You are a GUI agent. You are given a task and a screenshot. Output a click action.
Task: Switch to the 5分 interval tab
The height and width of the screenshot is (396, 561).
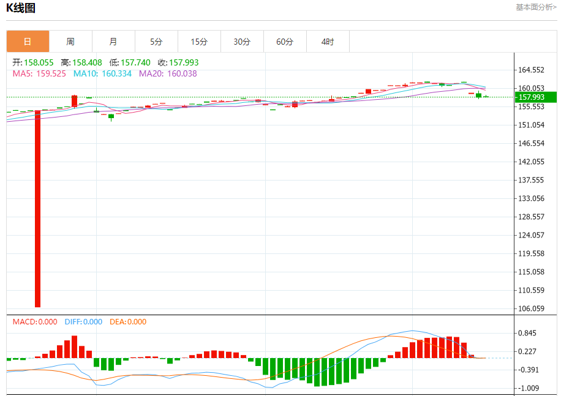[156, 42]
